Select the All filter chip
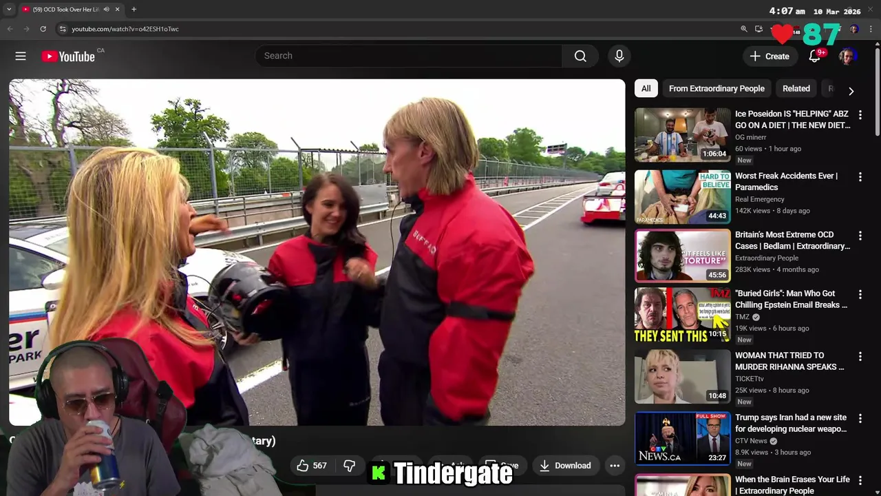881x496 pixels. point(646,88)
